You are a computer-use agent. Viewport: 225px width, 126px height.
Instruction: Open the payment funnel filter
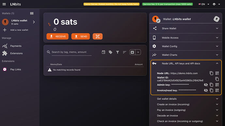(117, 52)
